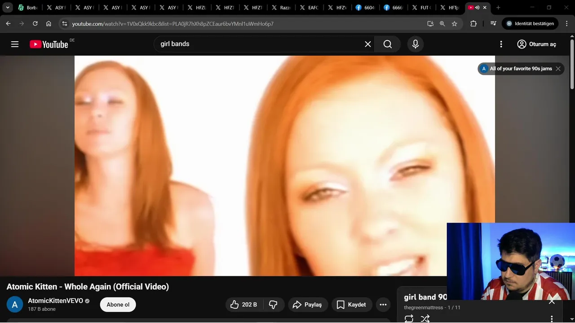Go back with the browser back arrow
The image size is (575, 323).
pyautogui.click(x=8, y=24)
